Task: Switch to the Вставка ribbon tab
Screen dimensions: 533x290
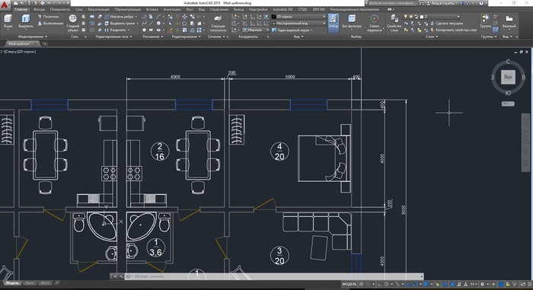Action: click(x=152, y=10)
